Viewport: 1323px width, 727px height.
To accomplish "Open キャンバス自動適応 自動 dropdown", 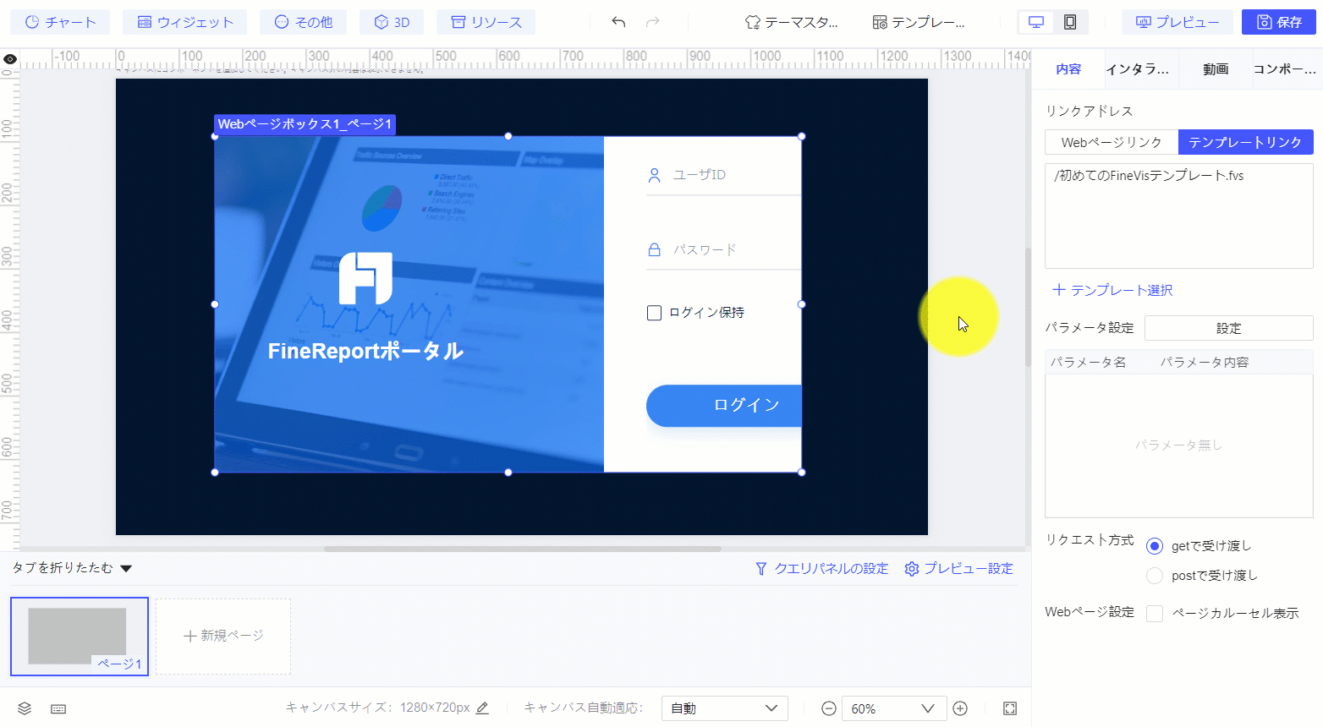I will pyautogui.click(x=724, y=708).
